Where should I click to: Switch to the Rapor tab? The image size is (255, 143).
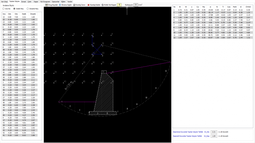click(x=36, y=2)
